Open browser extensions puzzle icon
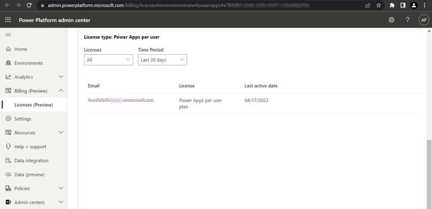Screen dimensions: 432x209 point(392,5)
